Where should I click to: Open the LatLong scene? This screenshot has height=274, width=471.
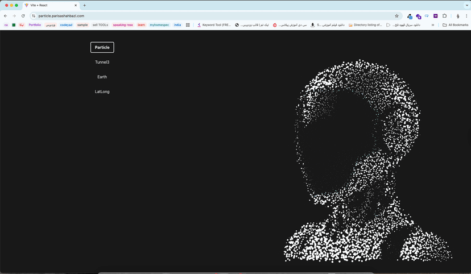(x=102, y=92)
